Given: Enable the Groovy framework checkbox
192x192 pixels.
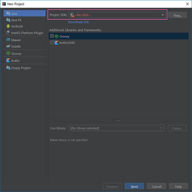Looking at the screenshot, I should 52,36.
